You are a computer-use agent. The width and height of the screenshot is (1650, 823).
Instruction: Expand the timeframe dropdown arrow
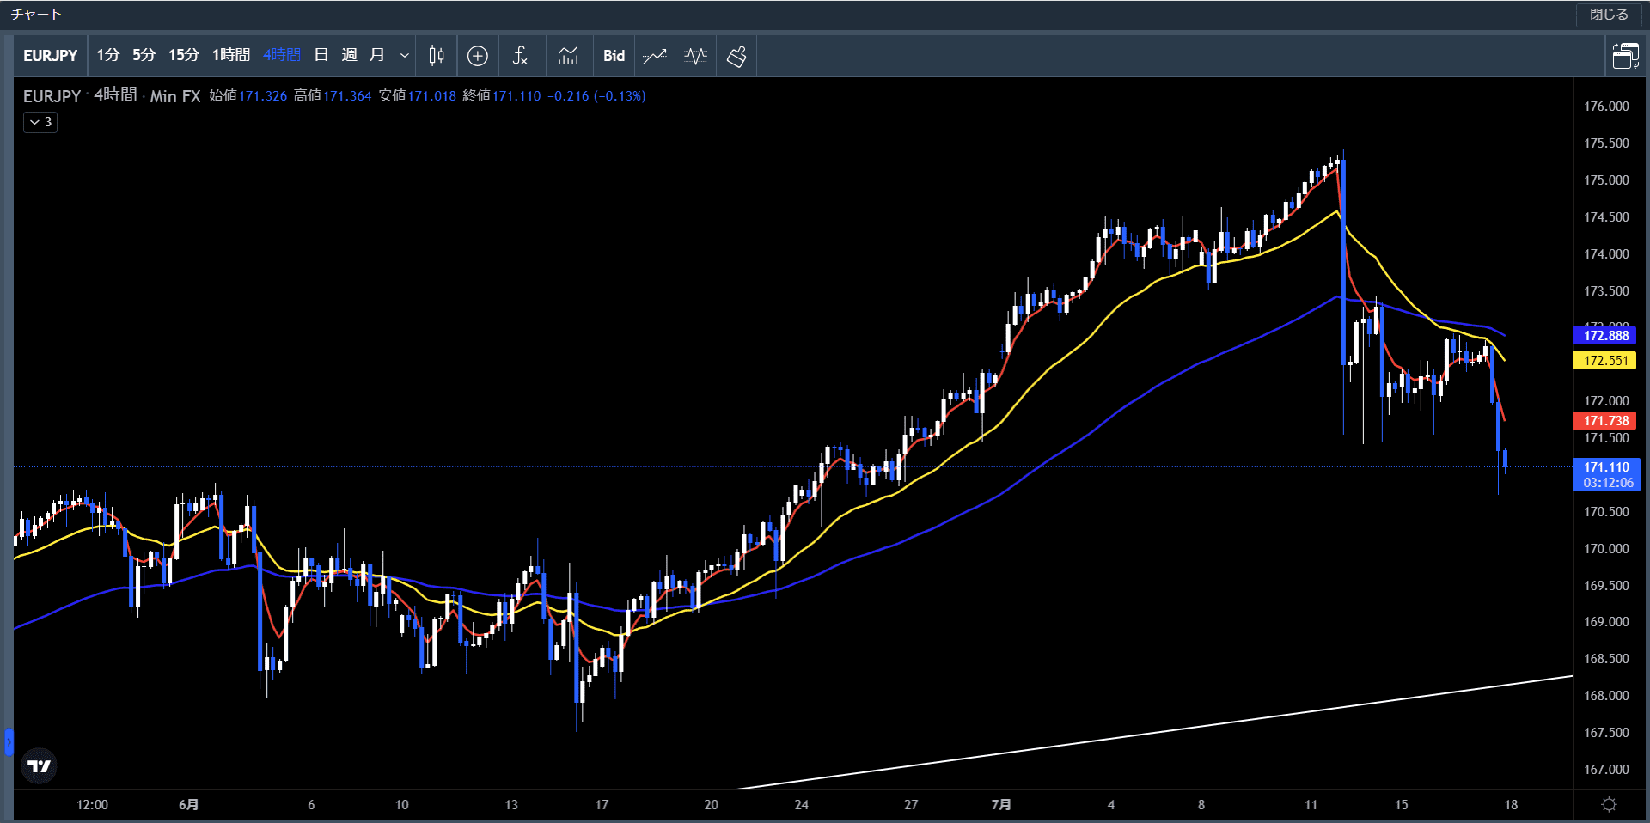pyautogui.click(x=404, y=56)
